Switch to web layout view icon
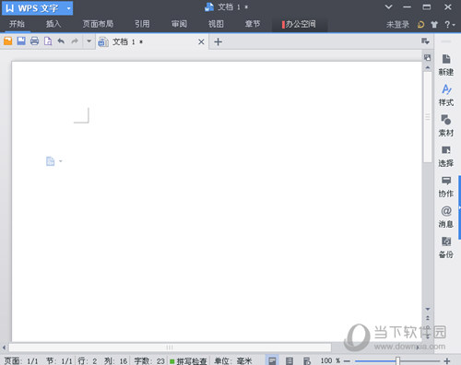The height and width of the screenshot is (365, 461). tap(307, 360)
